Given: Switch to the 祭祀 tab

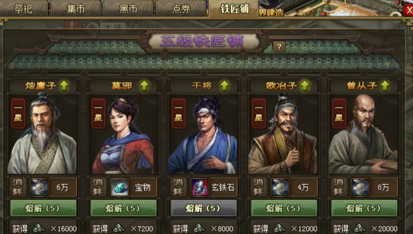Looking at the screenshot, I should [x=24, y=9].
